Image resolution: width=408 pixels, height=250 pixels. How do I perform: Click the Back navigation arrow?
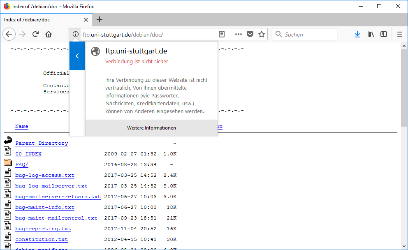tap(9, 34)
